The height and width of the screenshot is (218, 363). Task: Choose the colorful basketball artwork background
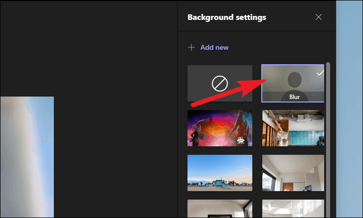pyautogui.click(x=220, y=128)
